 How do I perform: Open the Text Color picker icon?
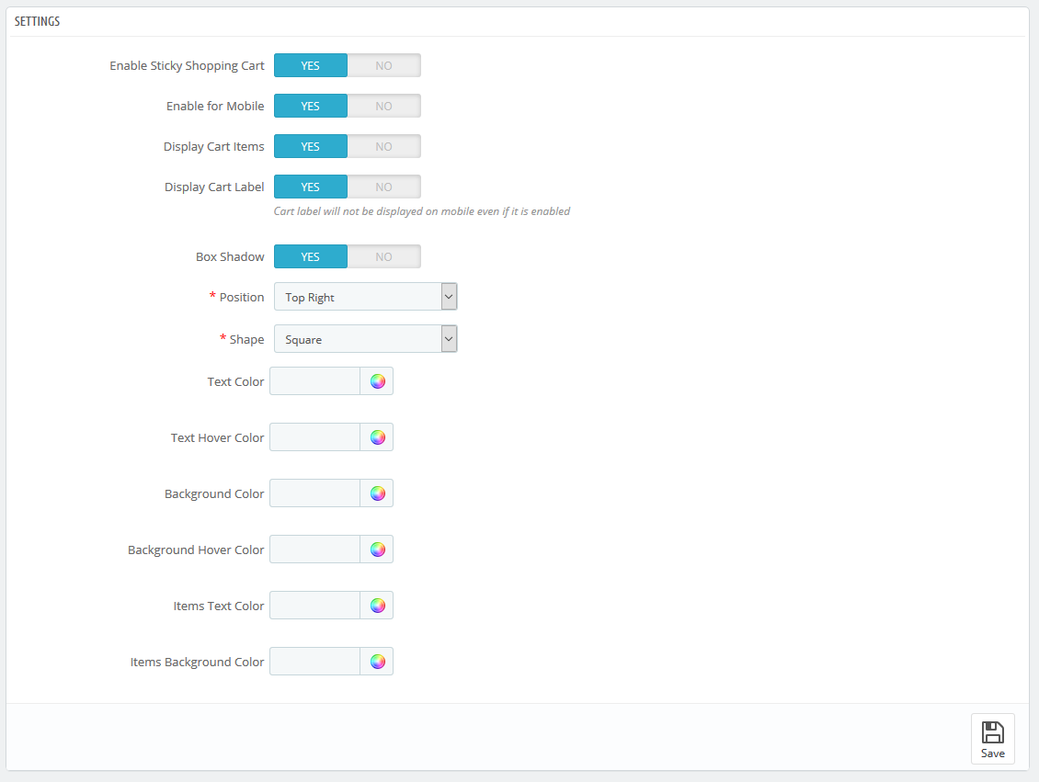(x=377, y=380)
